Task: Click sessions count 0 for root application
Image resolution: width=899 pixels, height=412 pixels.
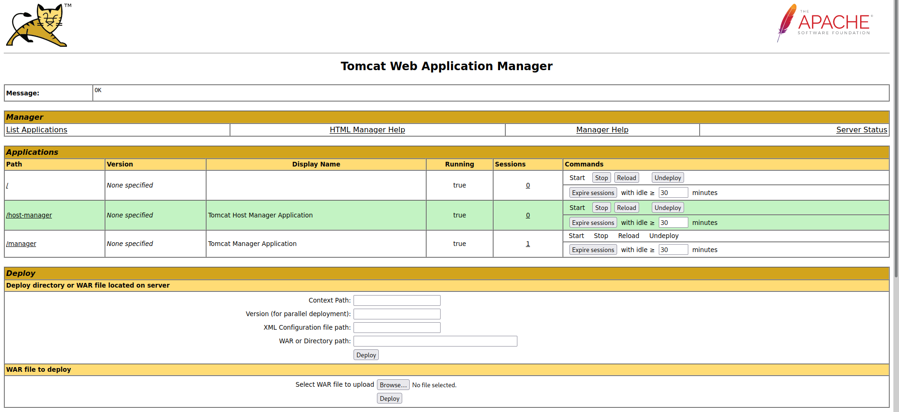Action: (x=528, y=186)
